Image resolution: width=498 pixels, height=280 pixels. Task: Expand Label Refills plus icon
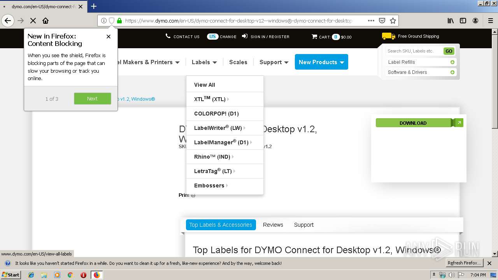click(x=452, y=62)
